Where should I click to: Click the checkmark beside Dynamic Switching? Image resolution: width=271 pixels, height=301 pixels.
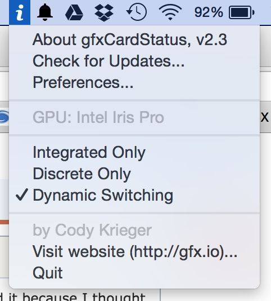(x=22, y=194)
